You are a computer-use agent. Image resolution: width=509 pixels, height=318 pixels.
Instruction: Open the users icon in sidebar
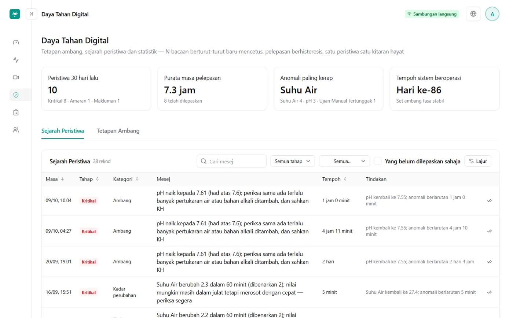[x=16, y=130]
